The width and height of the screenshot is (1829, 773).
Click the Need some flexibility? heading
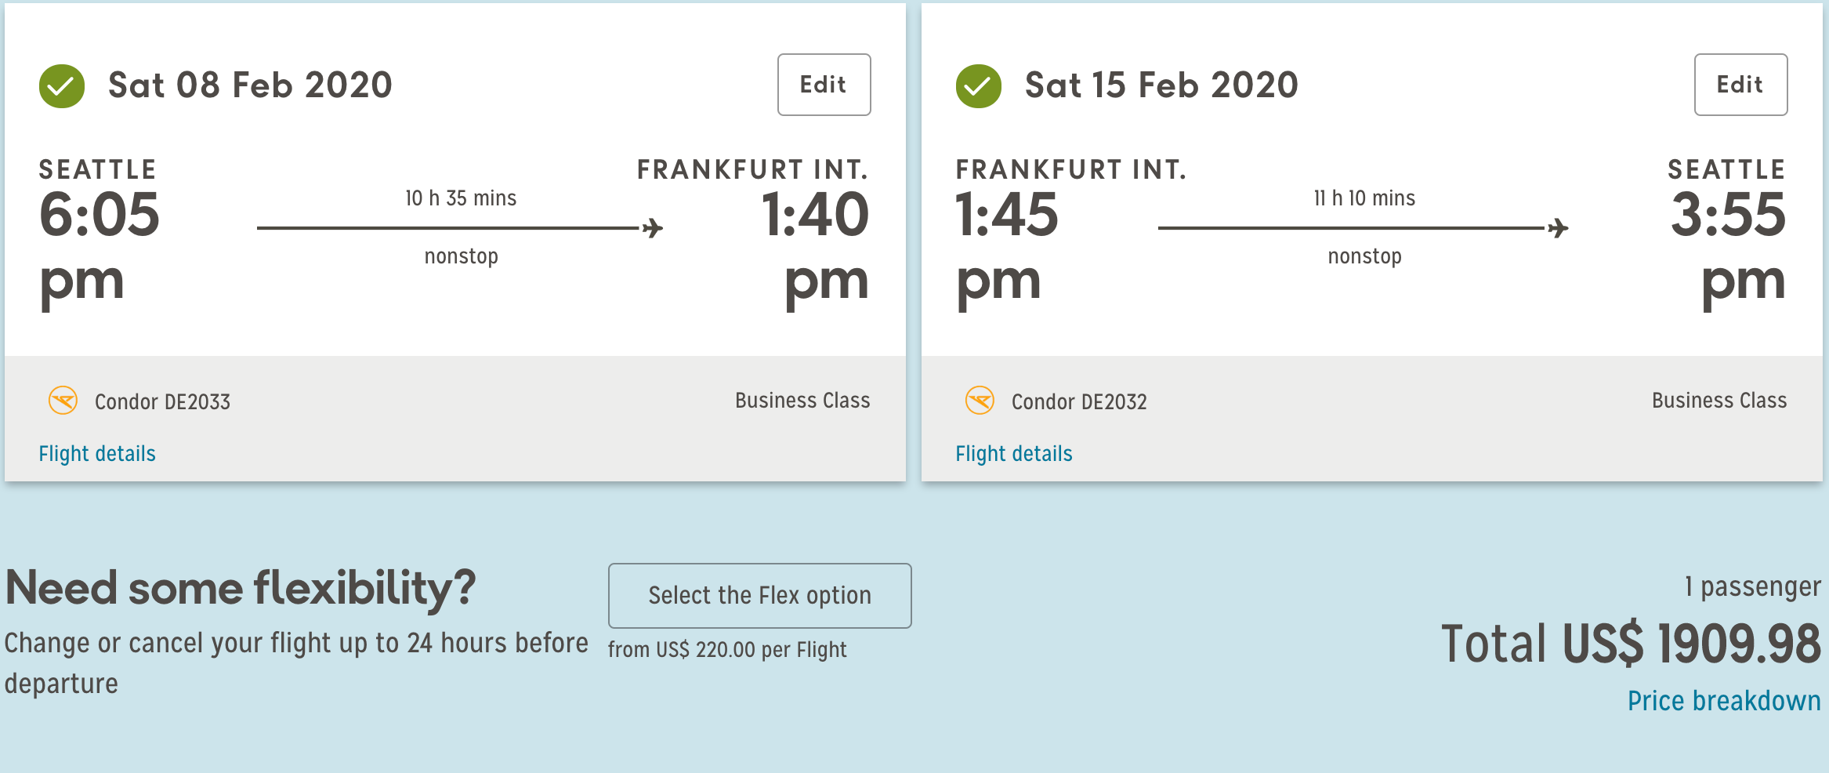pos(241,588)
